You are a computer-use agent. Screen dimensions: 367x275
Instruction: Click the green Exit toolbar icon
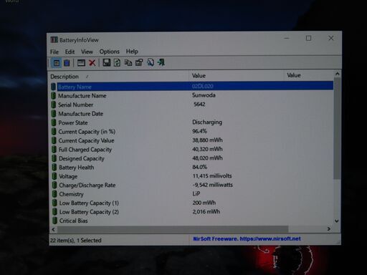click(x=161, y=62)
